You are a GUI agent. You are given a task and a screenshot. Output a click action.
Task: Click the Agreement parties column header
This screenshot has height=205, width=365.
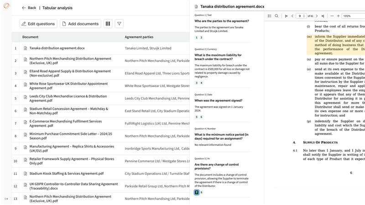(139, 37)
